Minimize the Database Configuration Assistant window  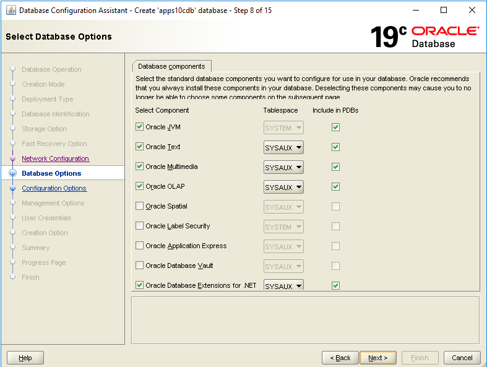(416, 11)
